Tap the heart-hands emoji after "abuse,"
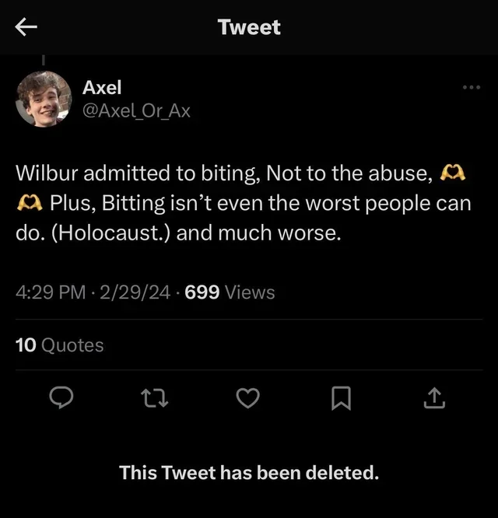The height and width of the screenshot is (518, 498). tap(452, 173)
